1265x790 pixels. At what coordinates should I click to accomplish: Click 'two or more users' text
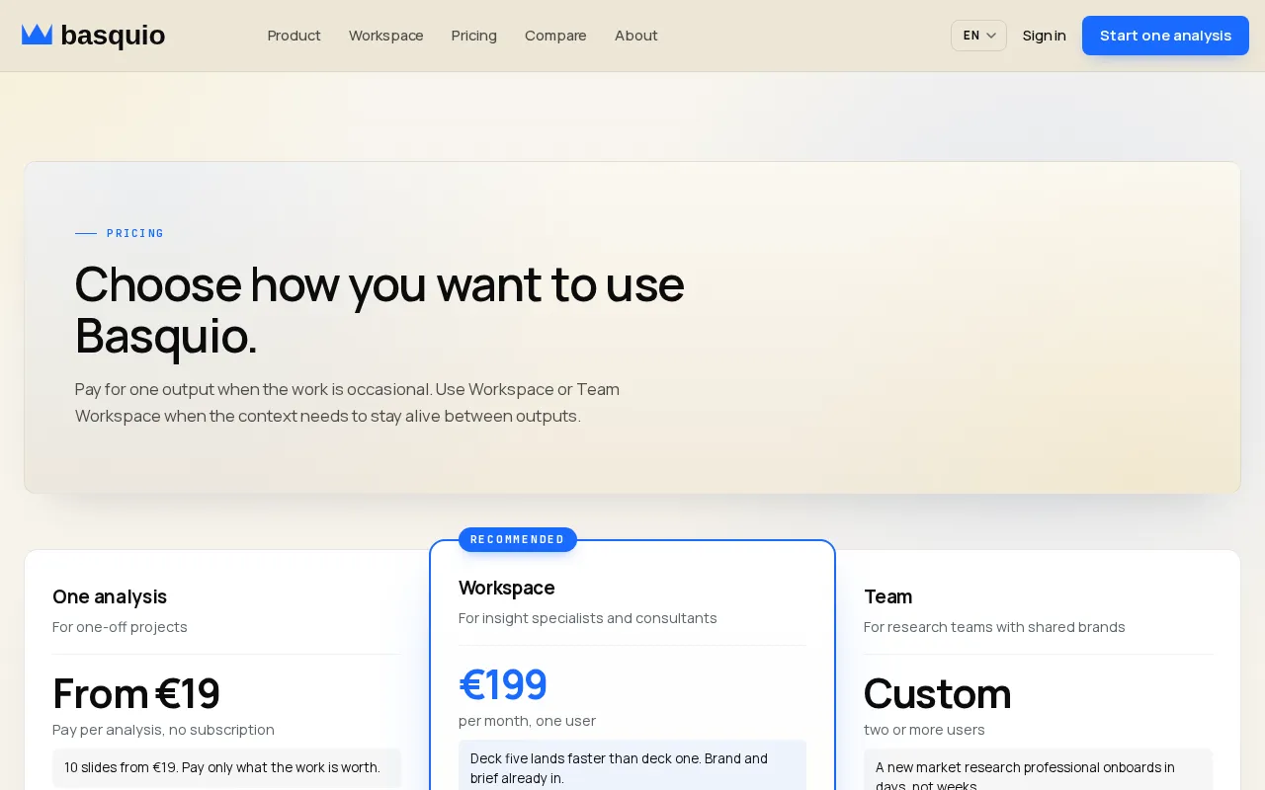click(x=924, y=730)
